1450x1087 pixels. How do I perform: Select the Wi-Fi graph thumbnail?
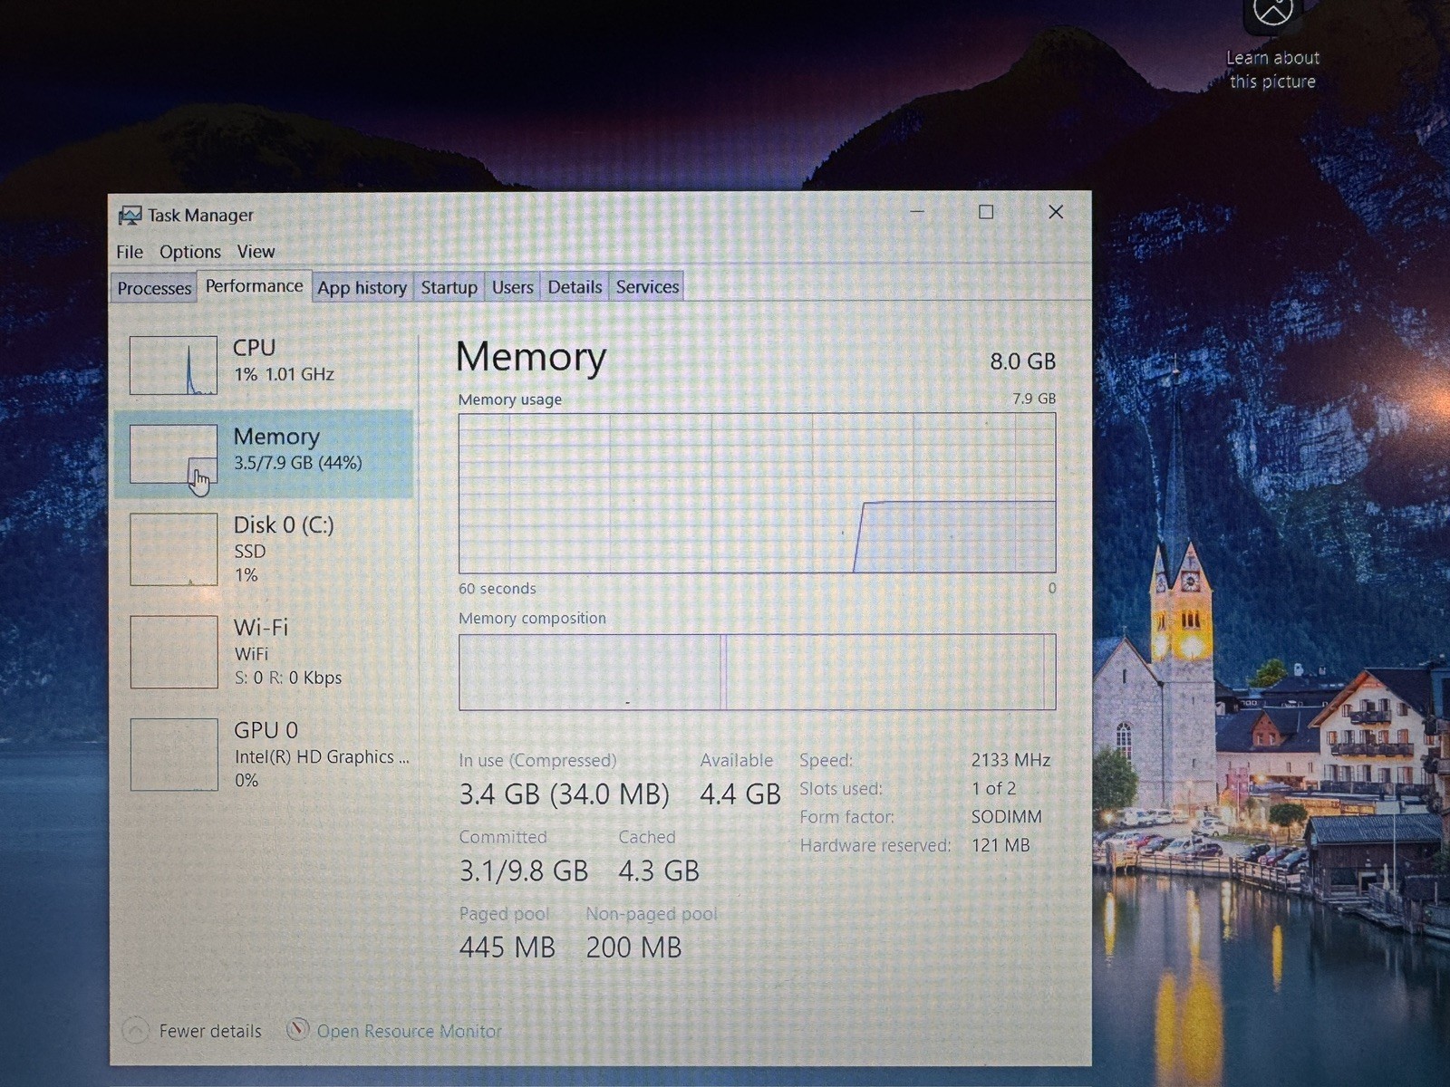[173, 652]
